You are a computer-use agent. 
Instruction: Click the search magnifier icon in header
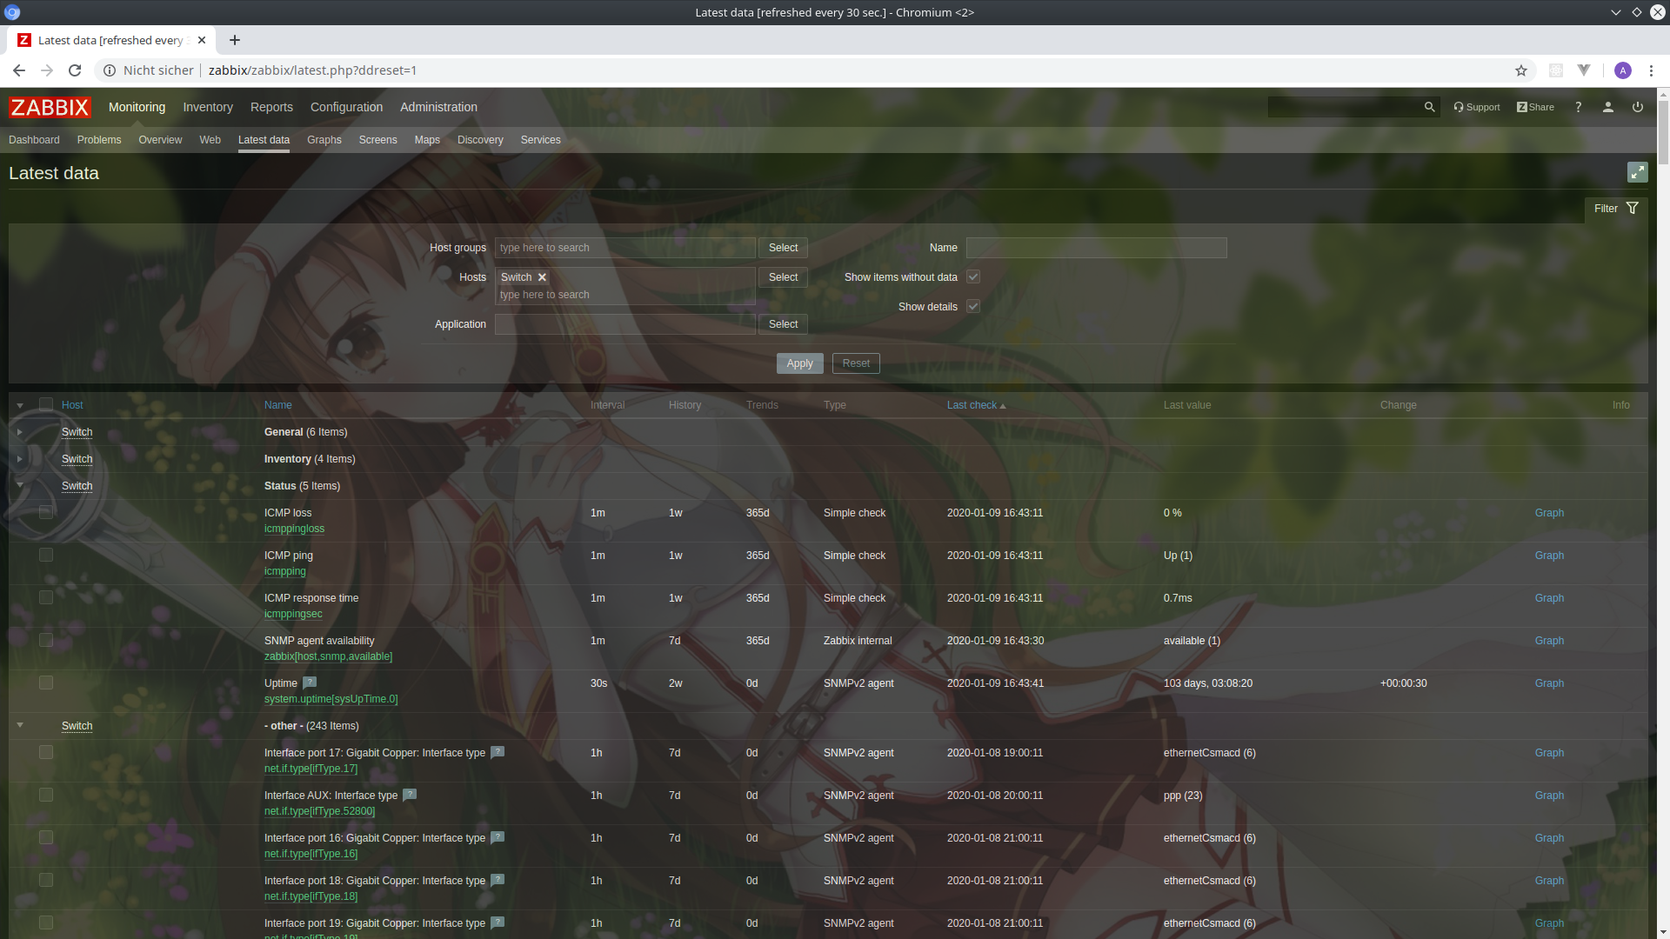pos(1429,107)
